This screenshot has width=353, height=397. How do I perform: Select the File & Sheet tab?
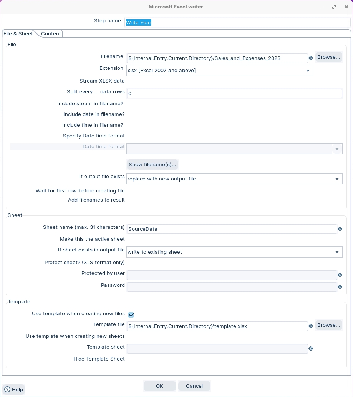click(18, 34)
